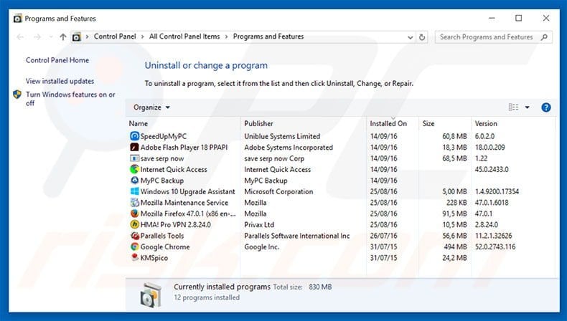Click the Control Panel breadcrumb
567x321 pixels.
(x=115, y=37)
